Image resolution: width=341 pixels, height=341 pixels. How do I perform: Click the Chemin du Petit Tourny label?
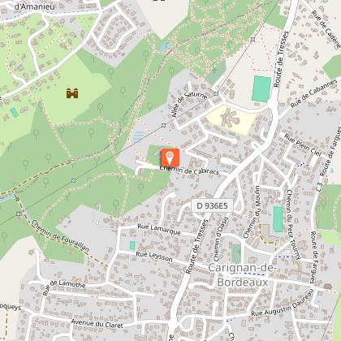293,224
